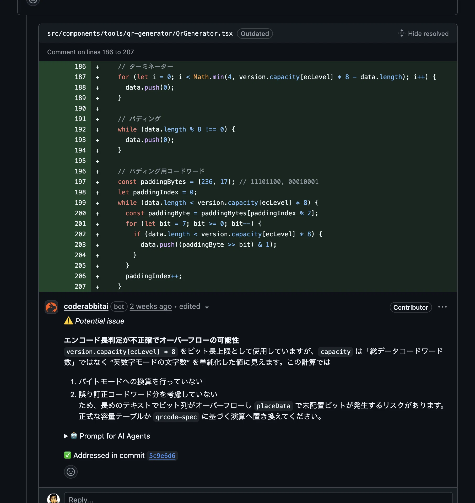Click the Hide resolved collapse icon

[402, 33]
